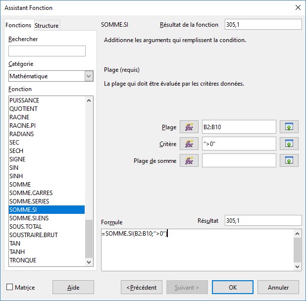Switch to the Structure tab
The width and height of the screenshot is (306, 301).
click(47, 25)
